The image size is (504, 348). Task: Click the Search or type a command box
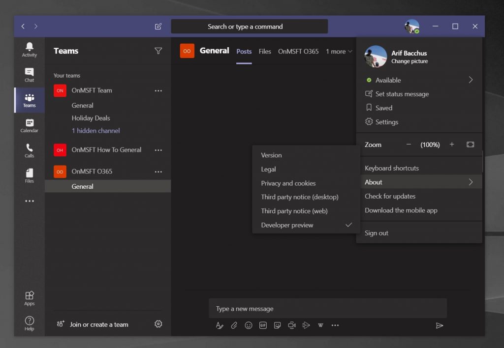click(x=250, y=27)
